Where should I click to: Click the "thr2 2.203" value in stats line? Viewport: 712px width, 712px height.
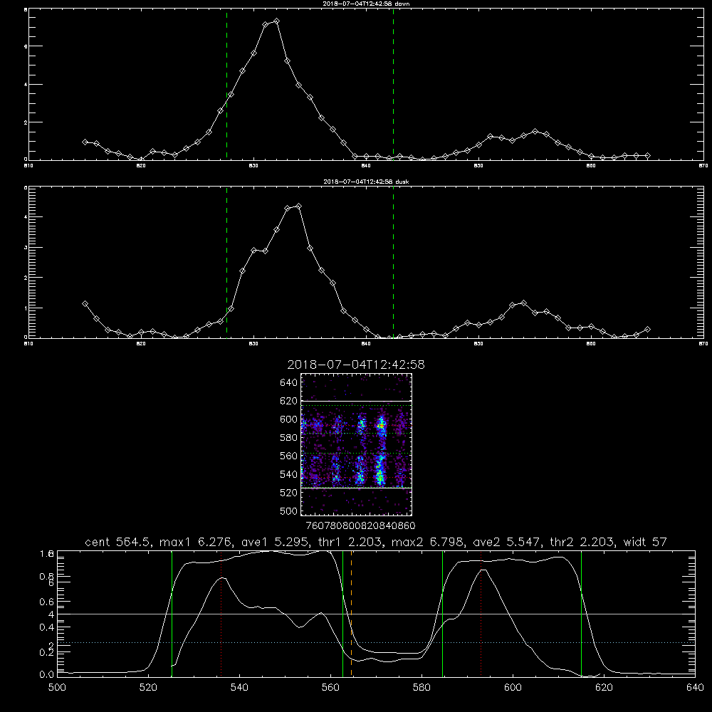pos(582,542)
